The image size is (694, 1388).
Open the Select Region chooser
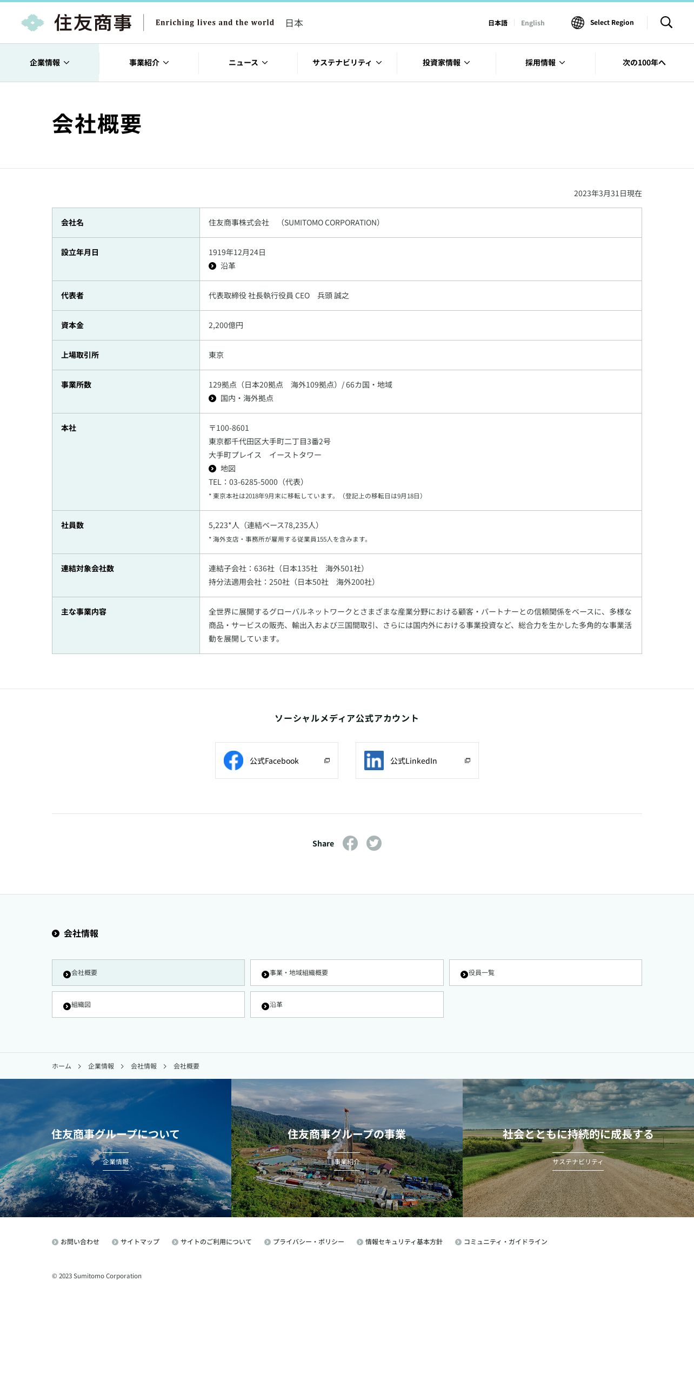point(603,23)
